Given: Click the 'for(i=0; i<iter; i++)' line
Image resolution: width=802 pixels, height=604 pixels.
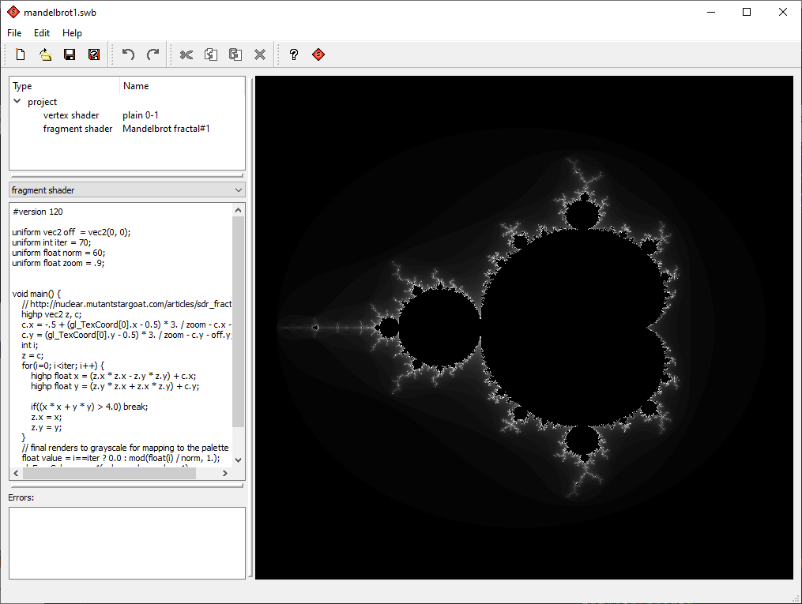Looking at the screenshot, I should tap(63, 366).
